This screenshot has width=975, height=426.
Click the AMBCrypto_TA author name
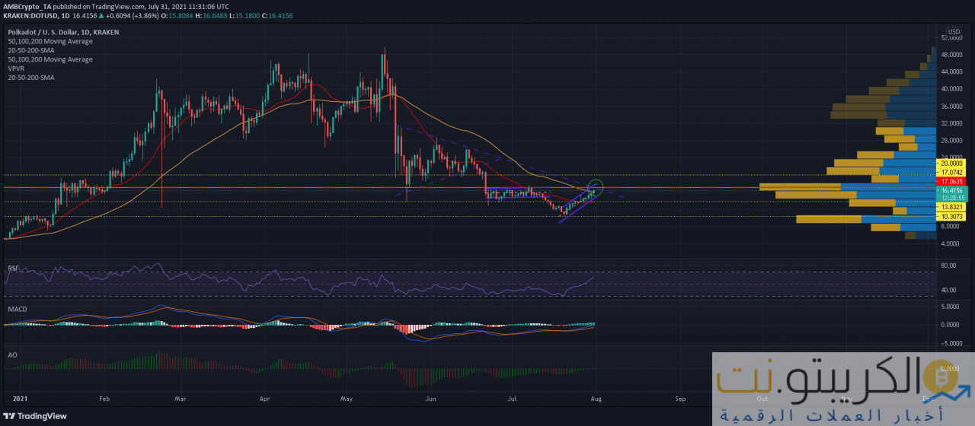(30, 5)
